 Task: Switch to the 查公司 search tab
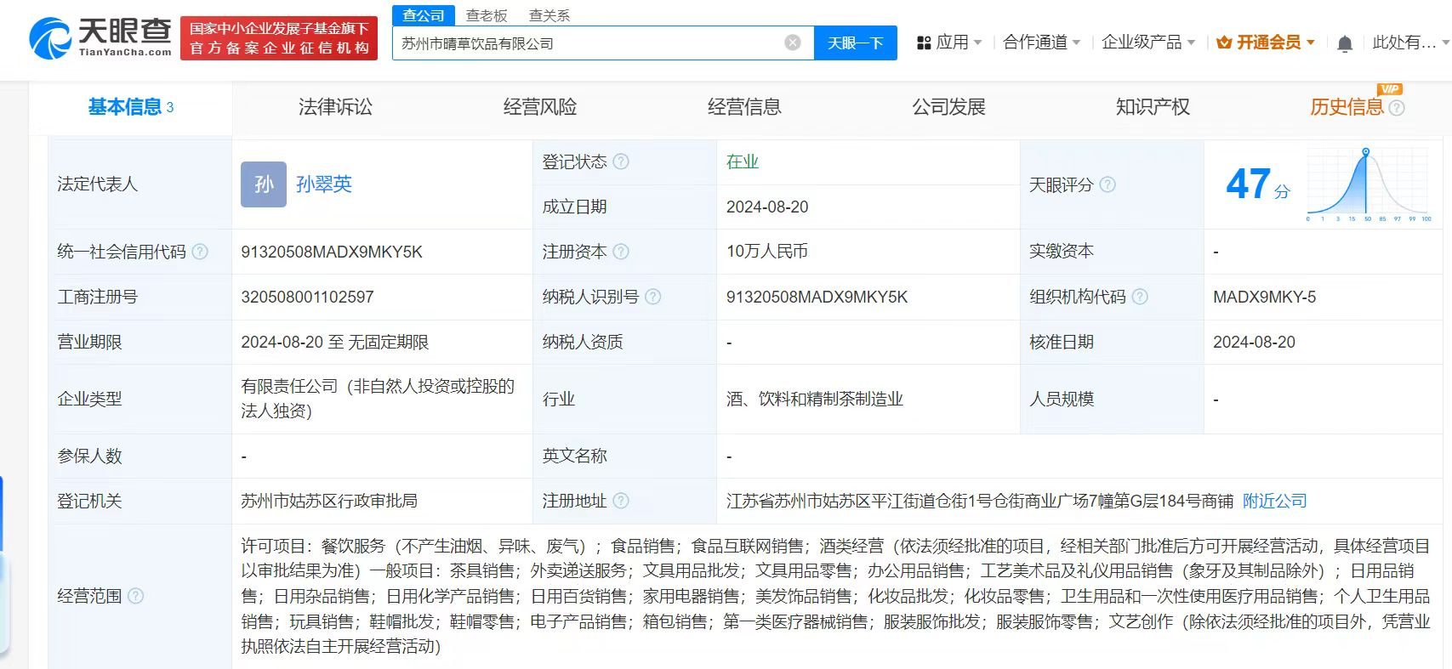point(424,15)
